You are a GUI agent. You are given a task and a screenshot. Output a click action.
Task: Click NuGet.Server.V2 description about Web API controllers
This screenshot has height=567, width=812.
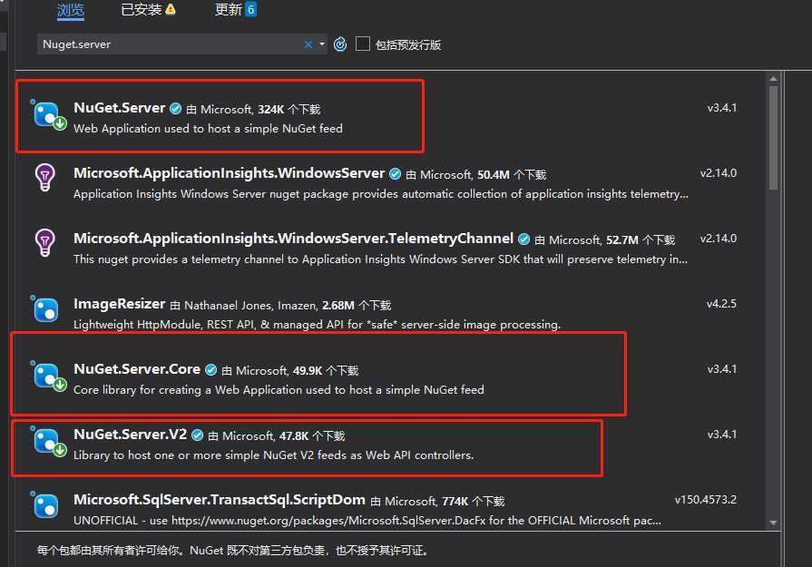coord(273,455)
